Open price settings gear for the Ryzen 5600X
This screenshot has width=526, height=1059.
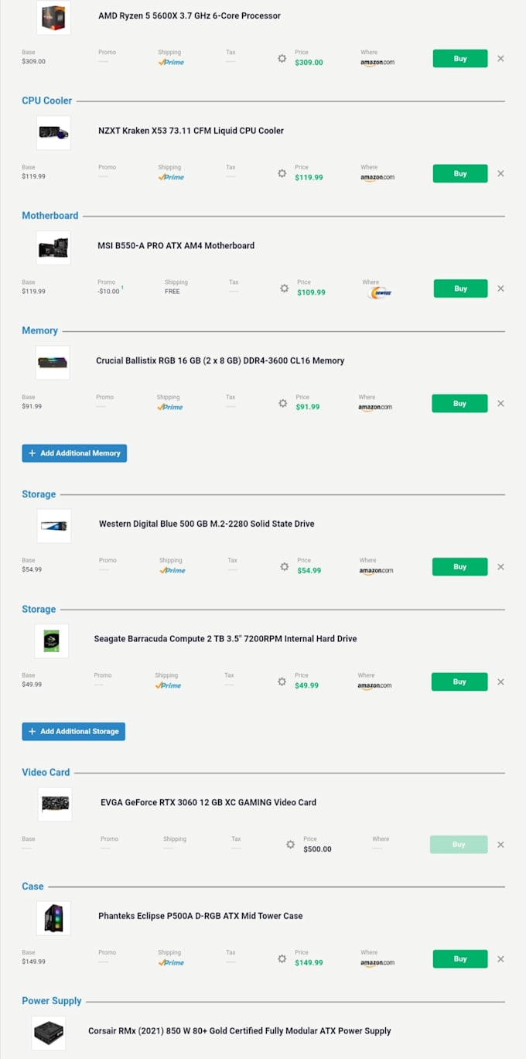282,58
